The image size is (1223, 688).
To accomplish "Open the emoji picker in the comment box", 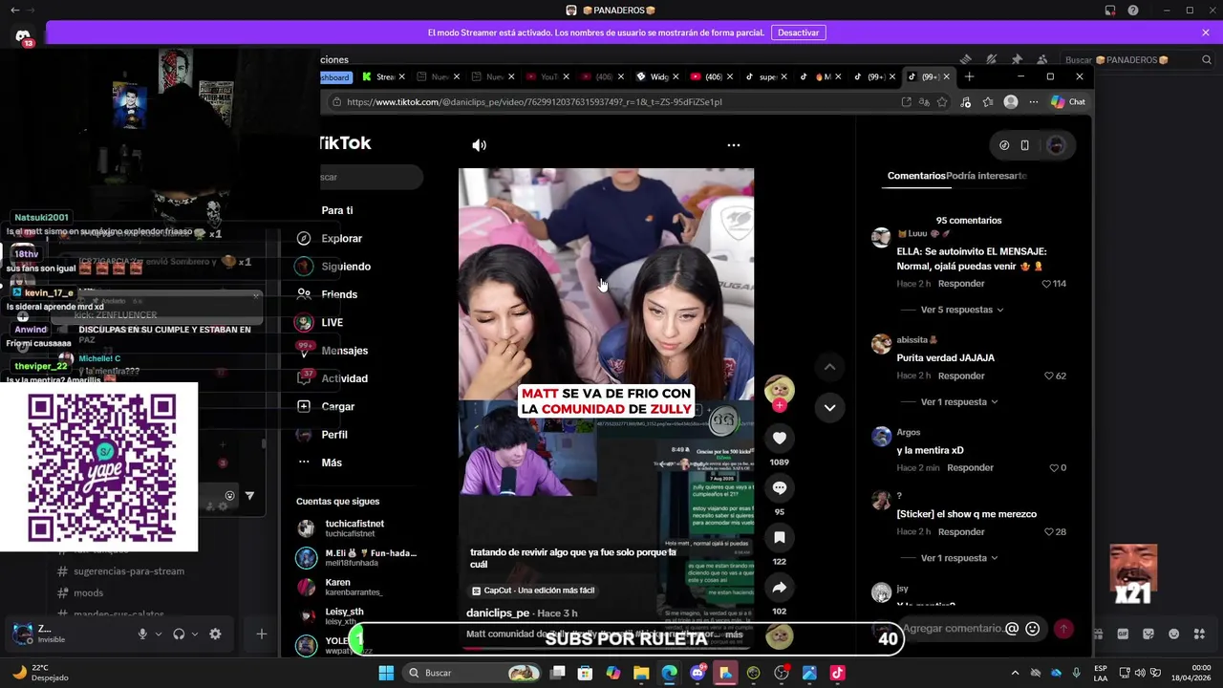I will click(x=1033, y=629).
